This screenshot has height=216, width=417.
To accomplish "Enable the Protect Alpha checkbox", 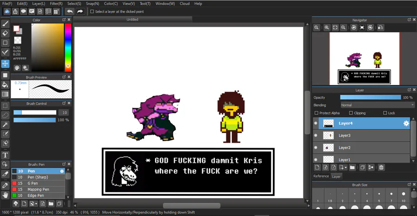I will pyautogui.click(x=316, y=113).
